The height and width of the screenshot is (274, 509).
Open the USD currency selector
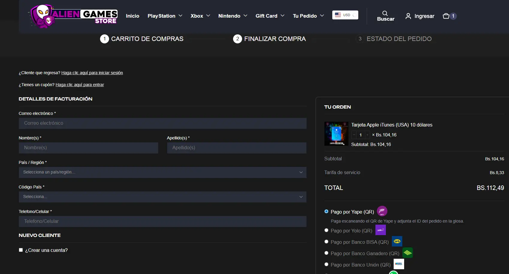point(345,15)
